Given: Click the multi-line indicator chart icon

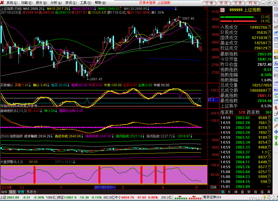Looking at the screenshot, I should 276,84.
